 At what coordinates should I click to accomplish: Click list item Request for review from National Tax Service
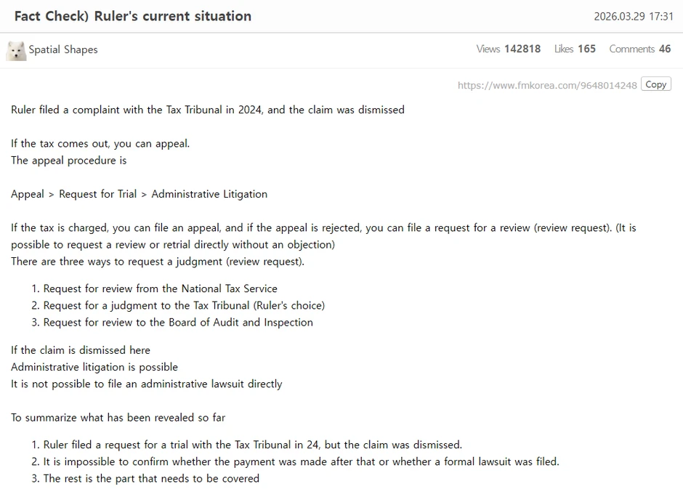(x=160, y=288)
